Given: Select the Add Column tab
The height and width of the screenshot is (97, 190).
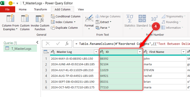Looking at the screenshot, I should [62, 9].
